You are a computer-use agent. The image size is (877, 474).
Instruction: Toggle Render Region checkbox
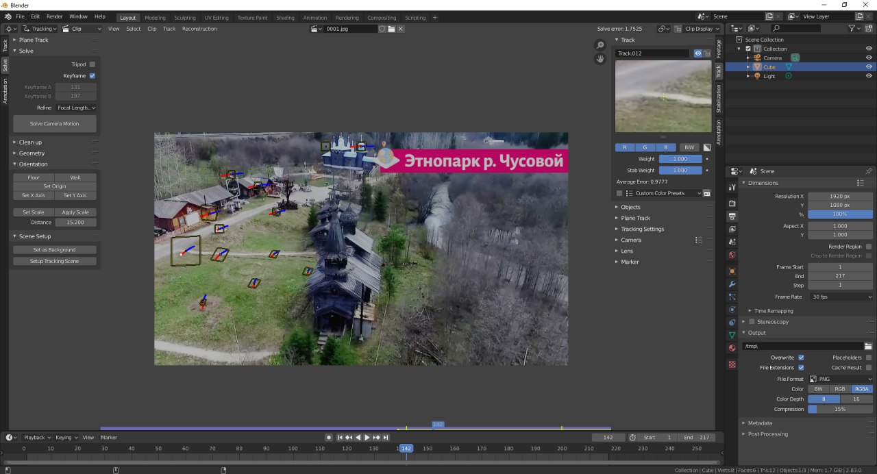pyautogui.click(x=869, y=247)
